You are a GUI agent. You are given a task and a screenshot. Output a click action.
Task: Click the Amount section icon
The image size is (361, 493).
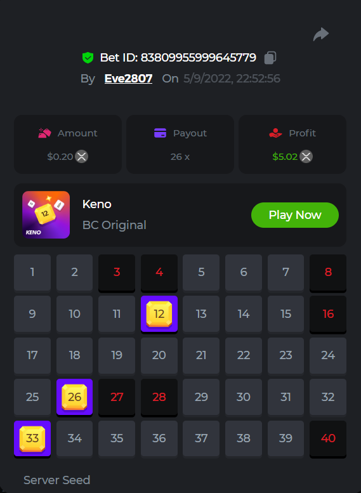(x=44, y=133)
